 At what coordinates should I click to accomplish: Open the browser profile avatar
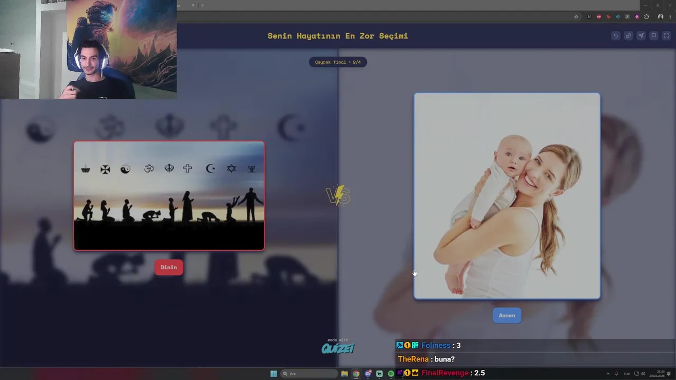tap(661, 16)
